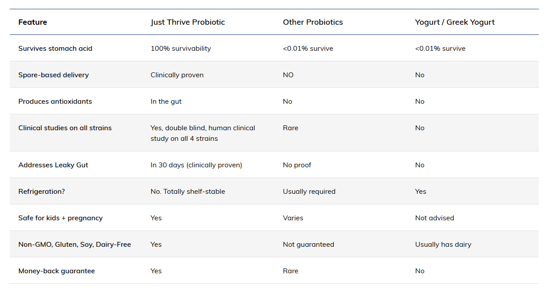Screen dimensions: 549x294
Task: Click the 'Survives stomach acid' row label
Action: [x=55, y=49]
